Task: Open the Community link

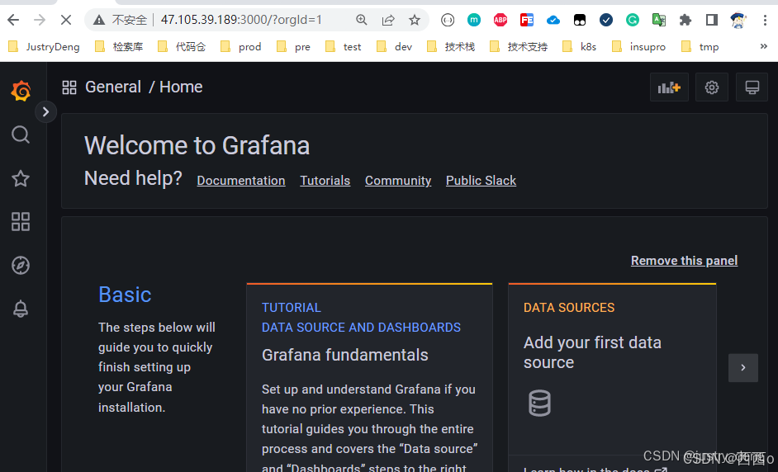Action: (x=398, y=181)
